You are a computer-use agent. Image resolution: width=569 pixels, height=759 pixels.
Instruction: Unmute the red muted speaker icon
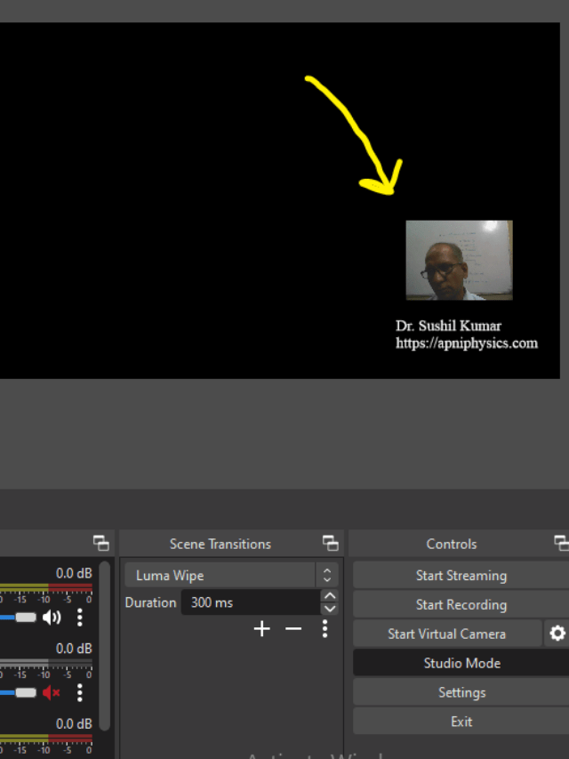pos(52,692)
